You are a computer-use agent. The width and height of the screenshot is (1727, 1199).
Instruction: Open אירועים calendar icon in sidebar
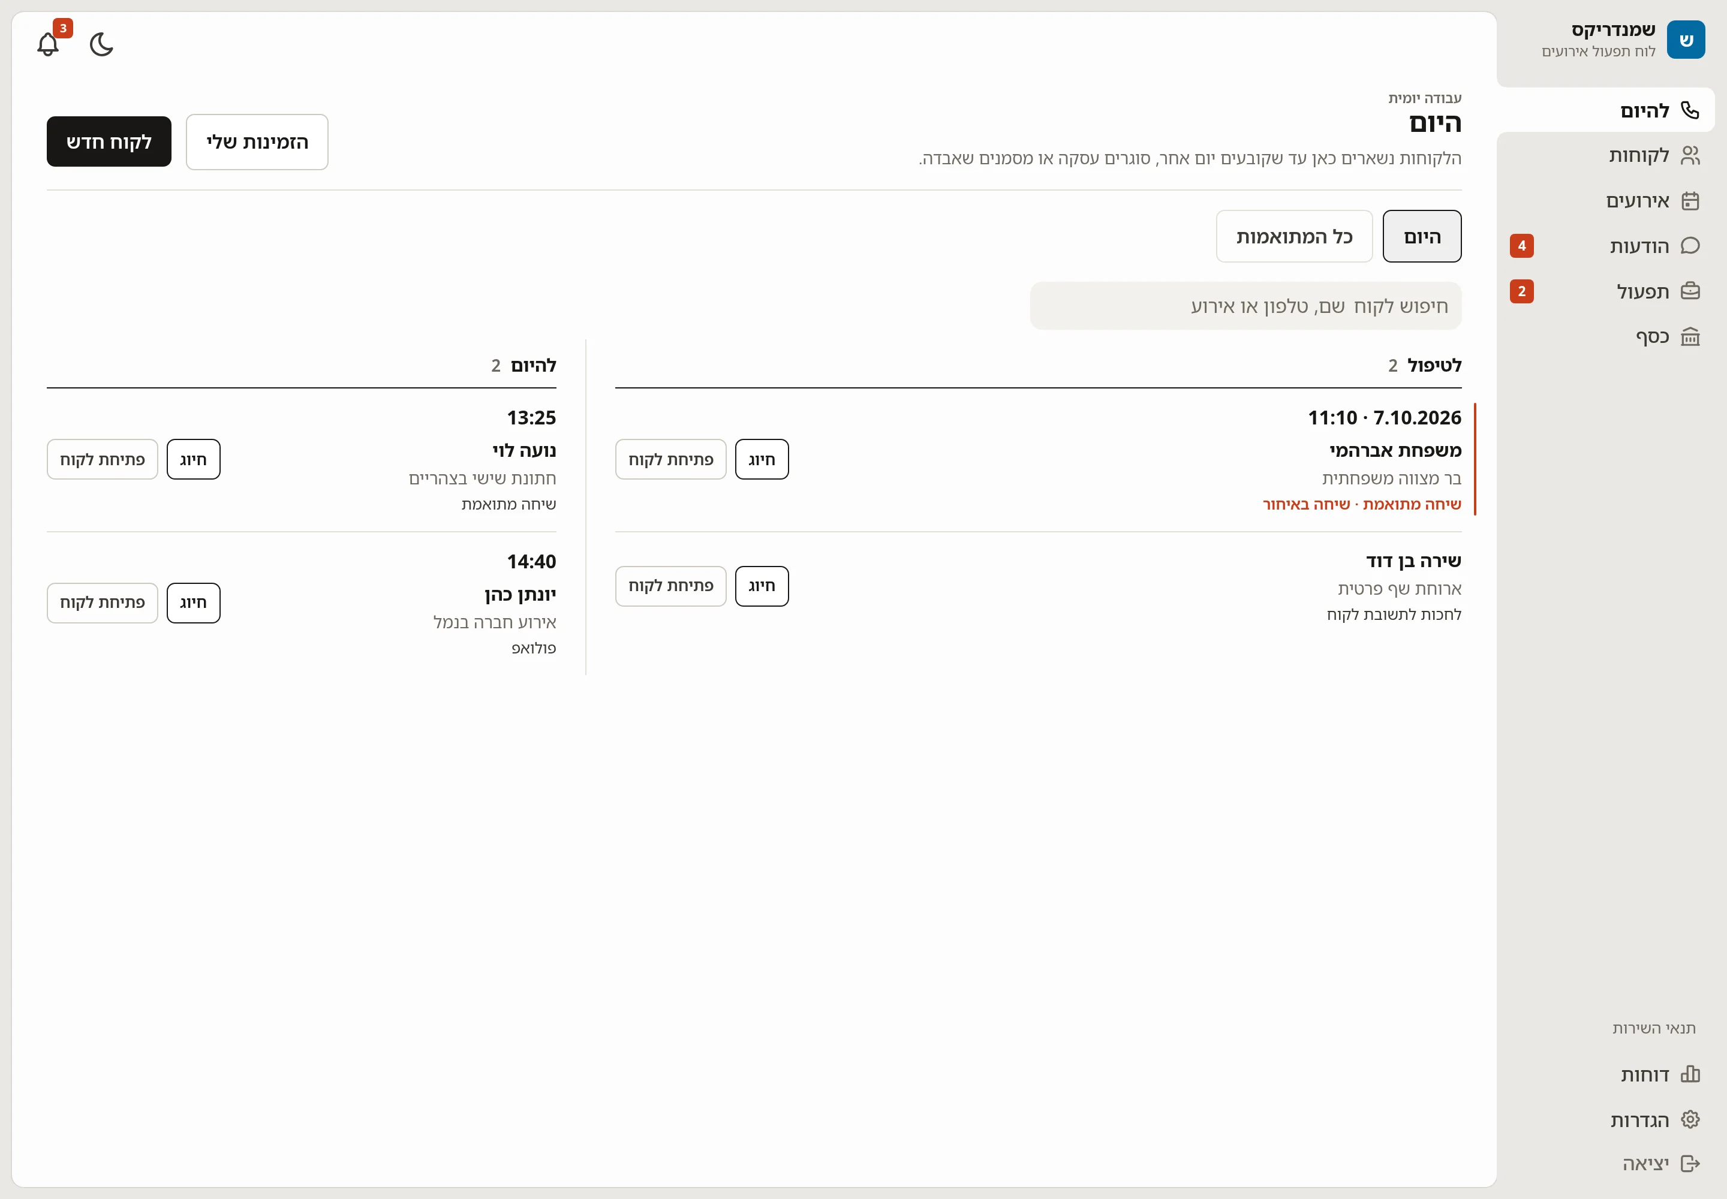tap(1689, 201)
